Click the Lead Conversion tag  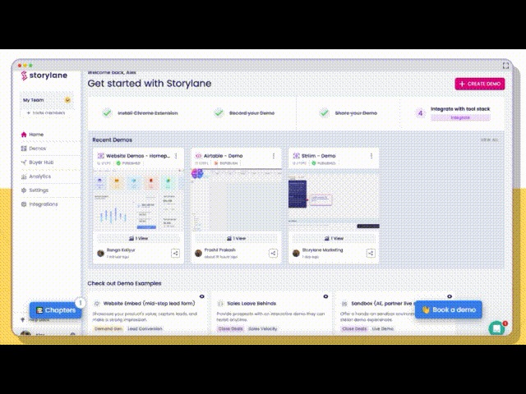(145, 328)
